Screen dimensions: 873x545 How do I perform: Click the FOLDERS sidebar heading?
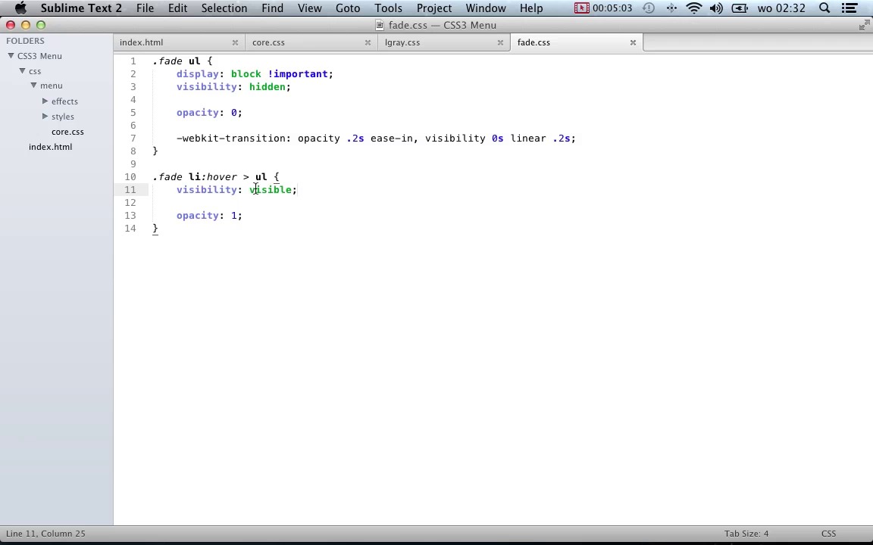pyautogui.click(x=25, y=41)
